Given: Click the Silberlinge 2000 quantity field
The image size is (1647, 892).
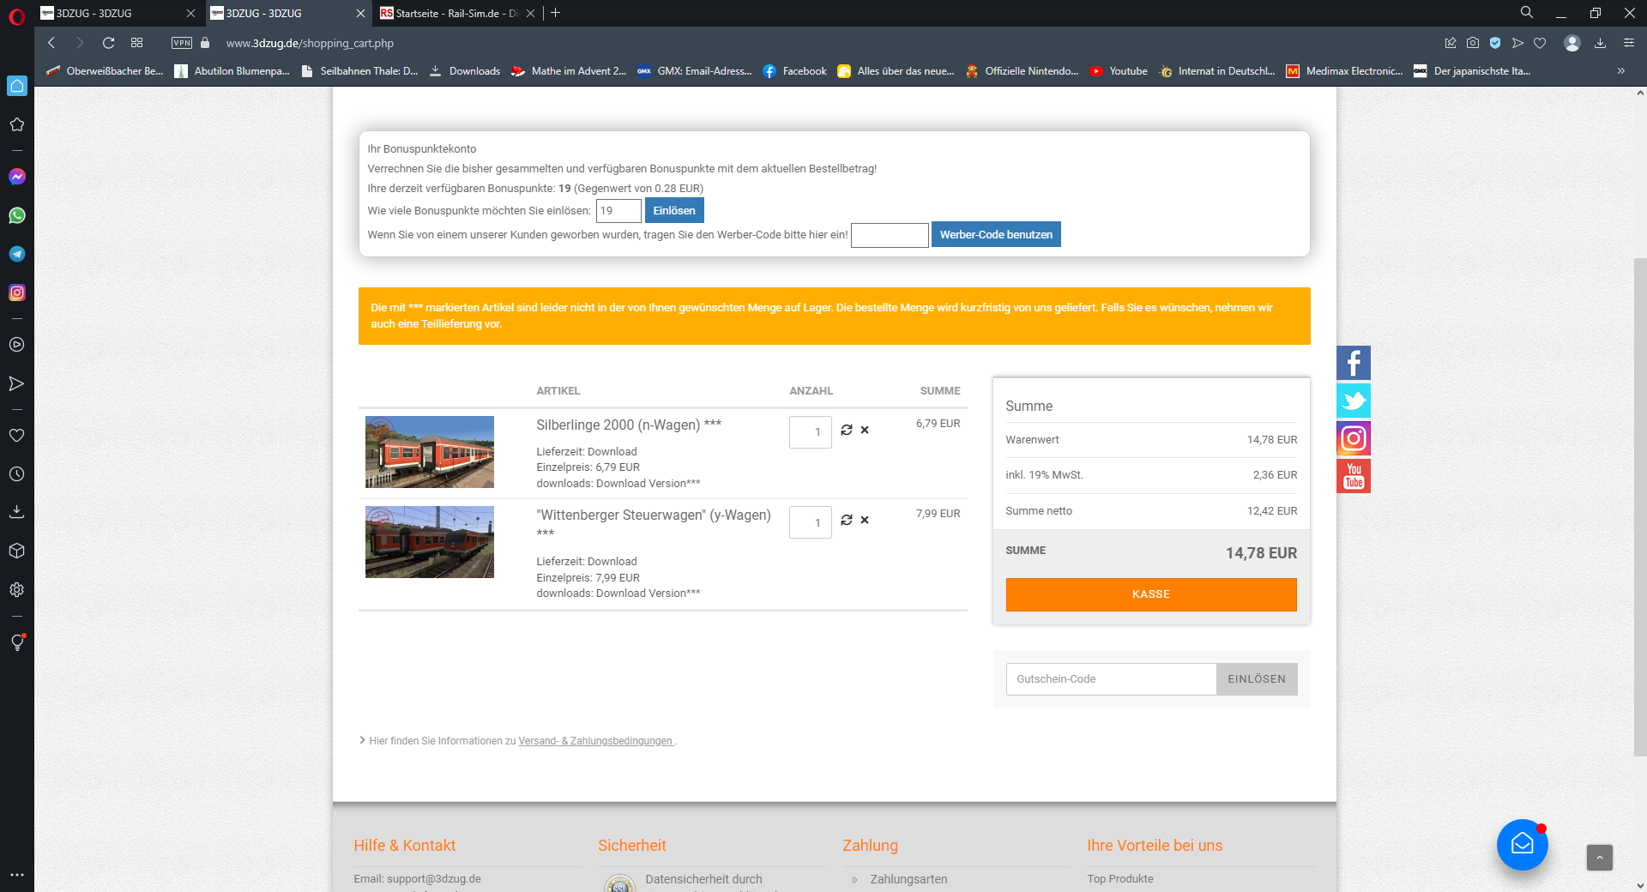Looking at the screenshot, I should (811, 432).
